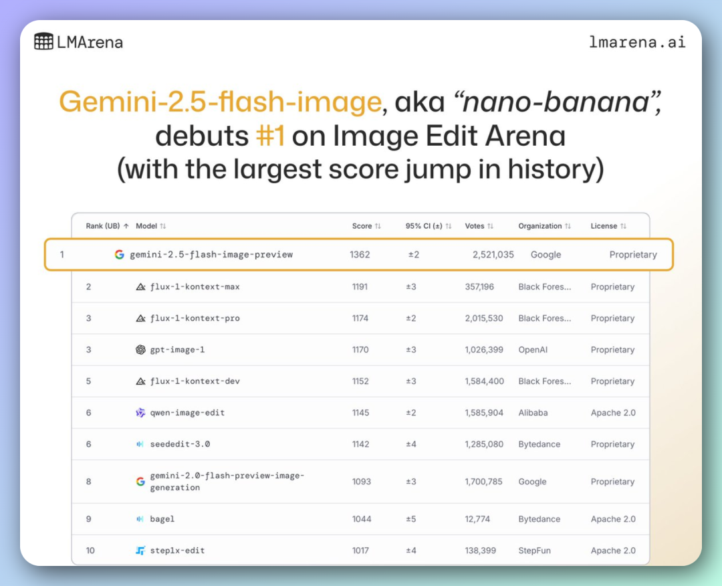This screenshot has width=722, height=586.
Task: Click the score value 1044
Action: coord(362,519)
